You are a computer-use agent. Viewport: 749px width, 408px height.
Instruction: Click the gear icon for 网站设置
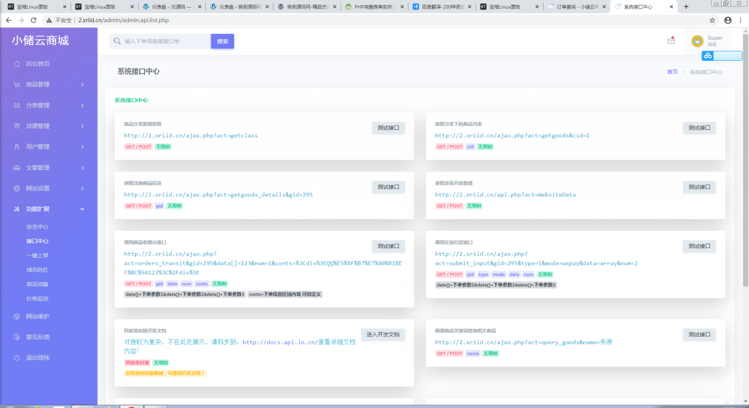tap(16, 188)
